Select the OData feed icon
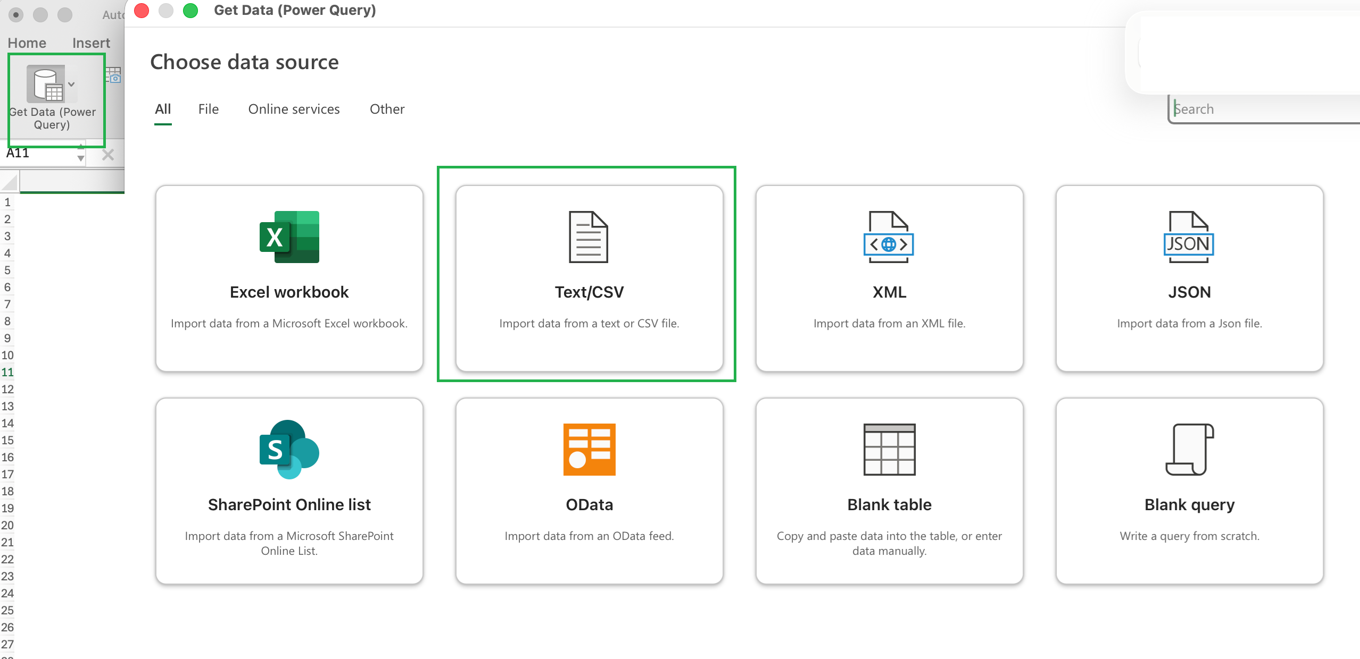Image resolution: width=1360 pixels, height=659 pixels. (x=589, y=450)
